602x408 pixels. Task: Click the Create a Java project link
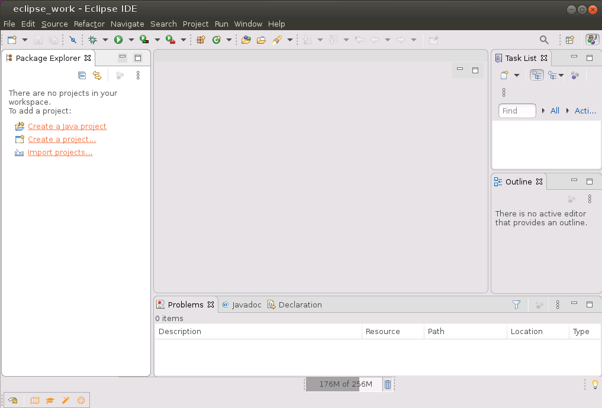pyautogui.click(x=67, y=126)
